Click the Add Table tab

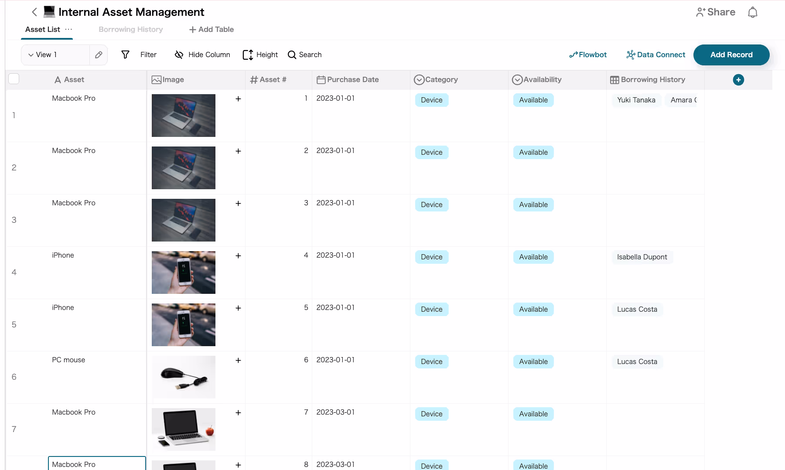(212, 29)
